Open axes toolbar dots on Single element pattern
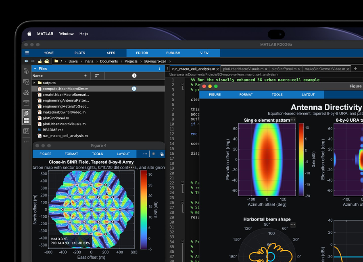Image resolution: width=363 pixels, height=262 pixels. pos(293,120)
